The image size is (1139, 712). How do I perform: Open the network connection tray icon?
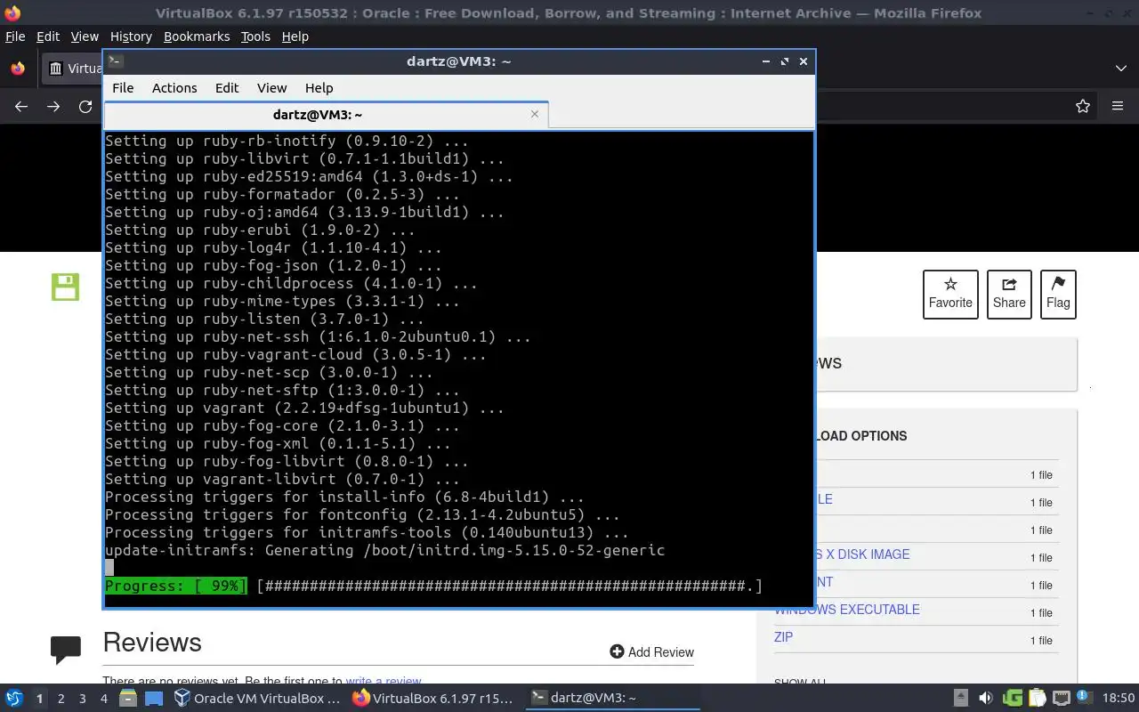tap(1061, 699)
